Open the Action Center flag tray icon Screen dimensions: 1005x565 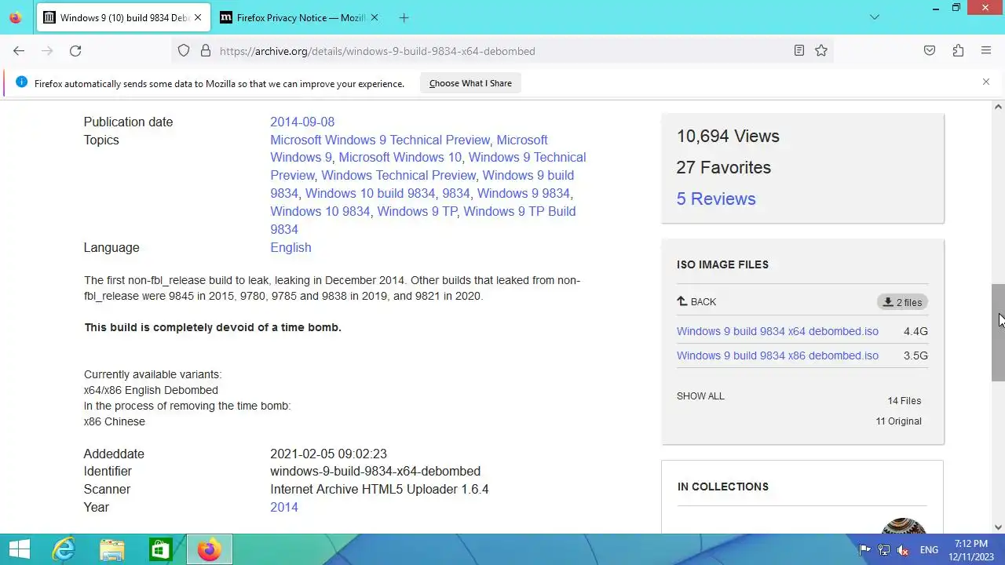[864, 550]
